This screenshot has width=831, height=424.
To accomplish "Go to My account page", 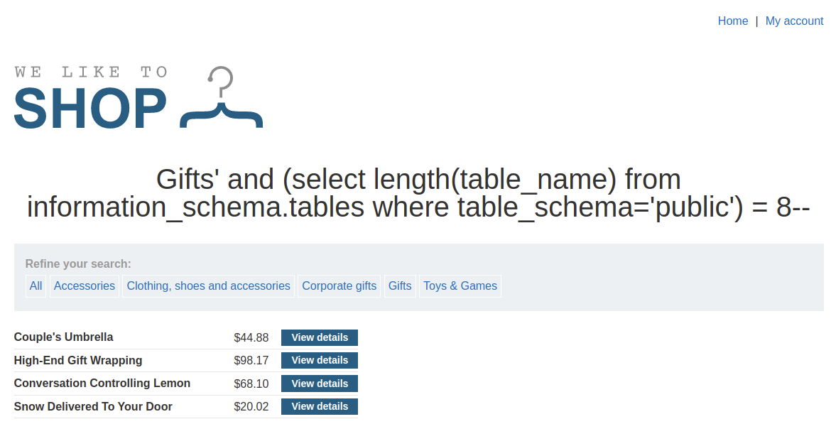I will [x=794, y=21].
